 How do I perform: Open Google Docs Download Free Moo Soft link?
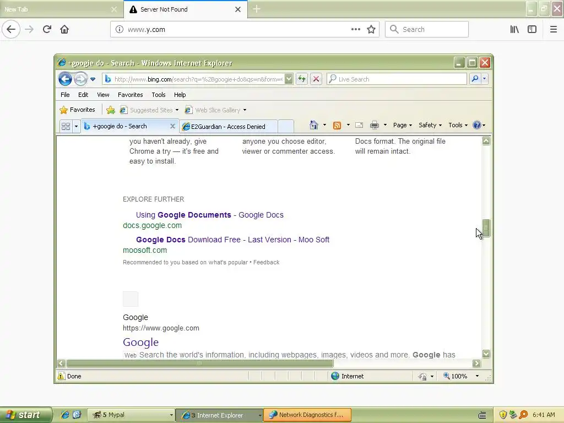[x=232, y=240]
